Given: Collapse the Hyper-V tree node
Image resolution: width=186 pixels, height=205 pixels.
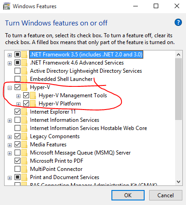Looking at the screenshot, I should [10, 88].
